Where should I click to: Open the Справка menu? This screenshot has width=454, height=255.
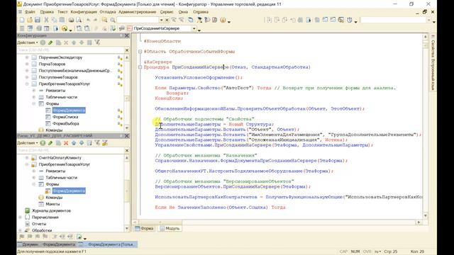tap(201, 12)
